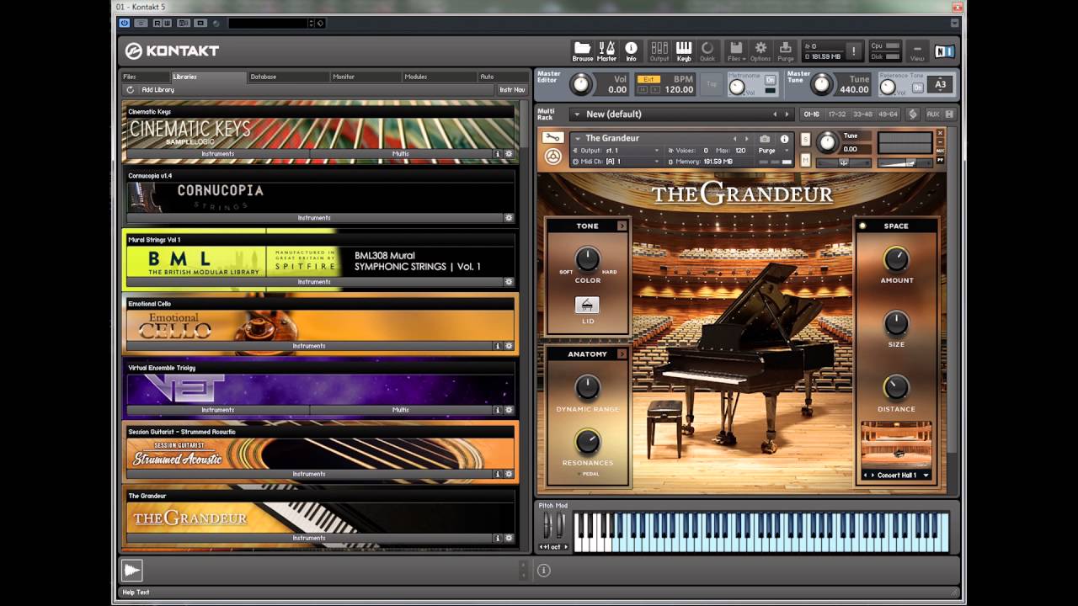Open the Multi Rack preset dropdown arrow
Viewport: 1078px width, 606px height.
[x=576, y=114]
